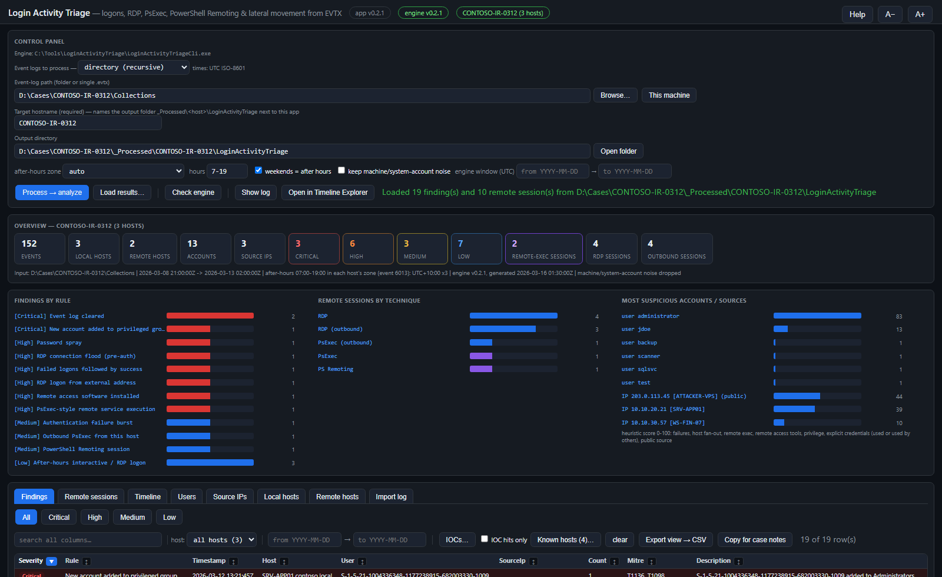942x577 pixels.
Task: Click the Event log cleared finding link
Action: pos(59,316)
